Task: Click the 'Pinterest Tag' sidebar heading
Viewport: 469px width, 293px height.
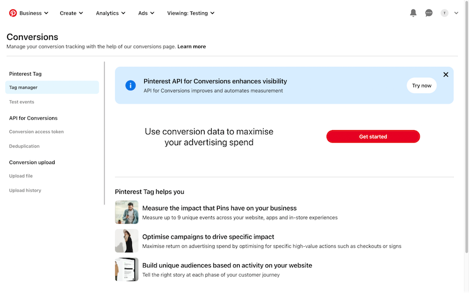Action: pos(25,74)
